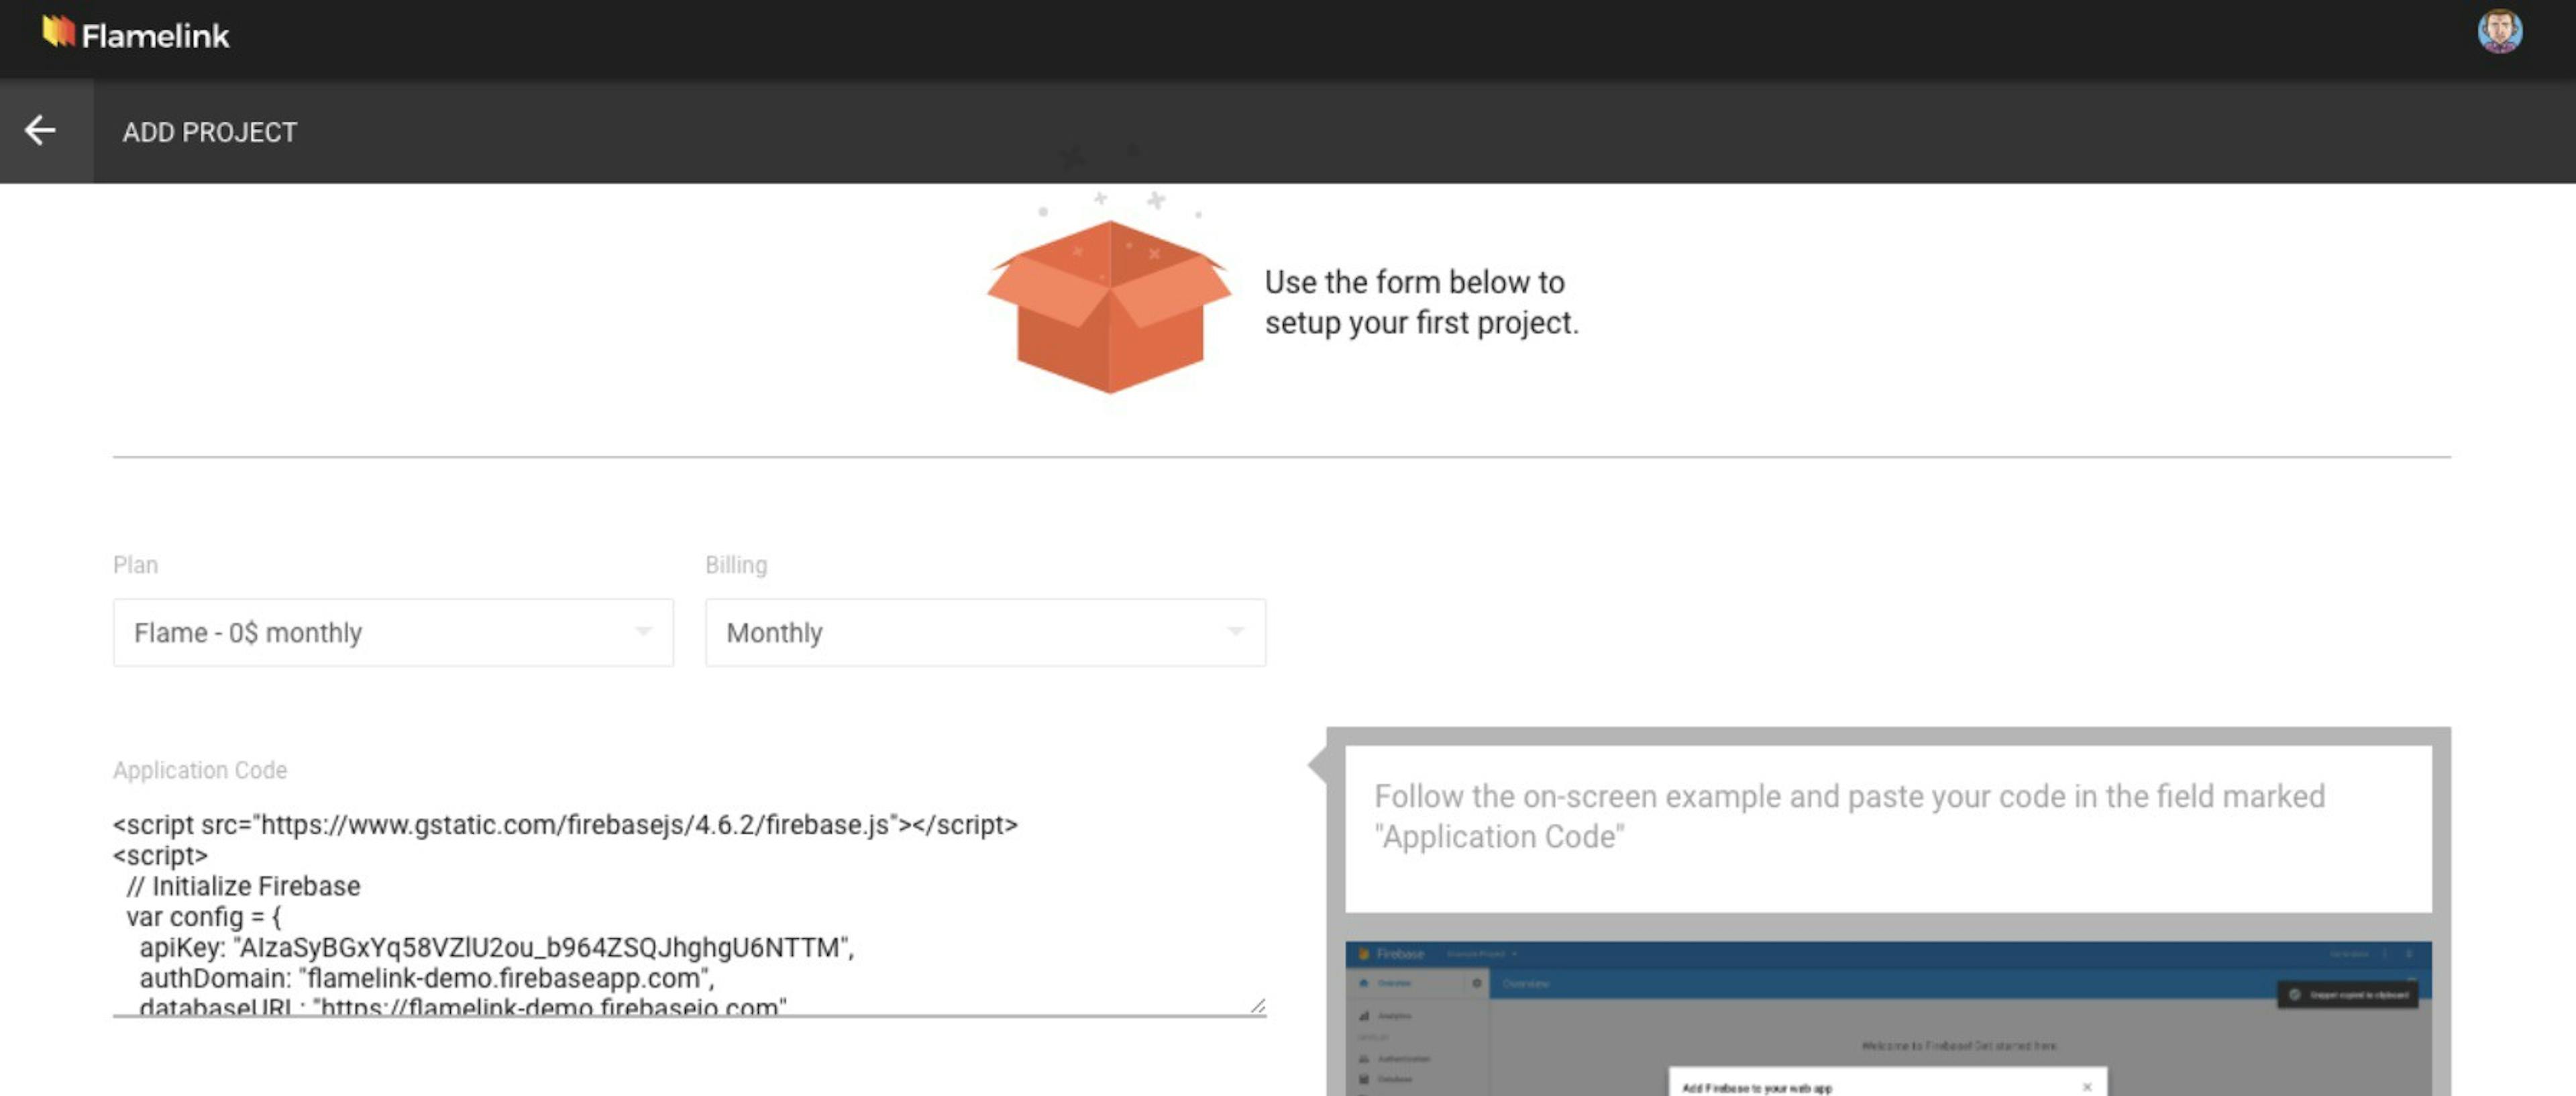Image resolution: width=2576 pixels, height=1096 pixels.
Task: Click the 'ADD PROJECT' header title
Action: pyautogui.click(x=210, y=132)
